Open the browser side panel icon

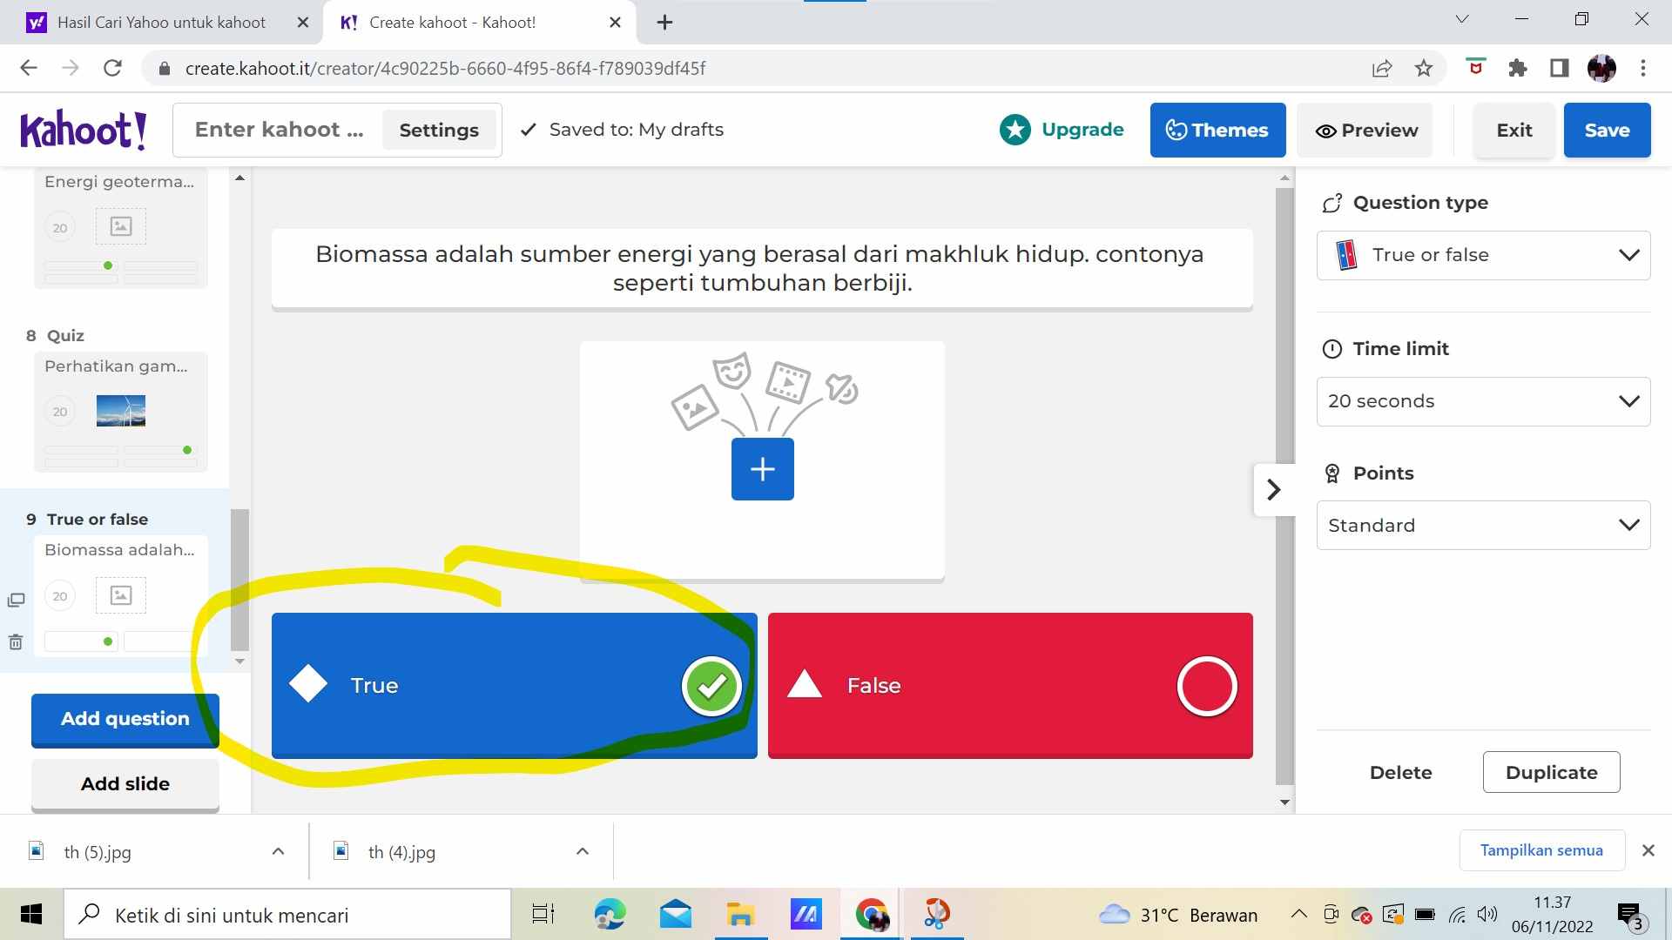[1560, 68]
